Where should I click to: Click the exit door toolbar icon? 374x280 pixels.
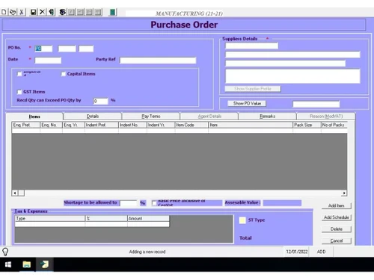(x=52, y=12)
